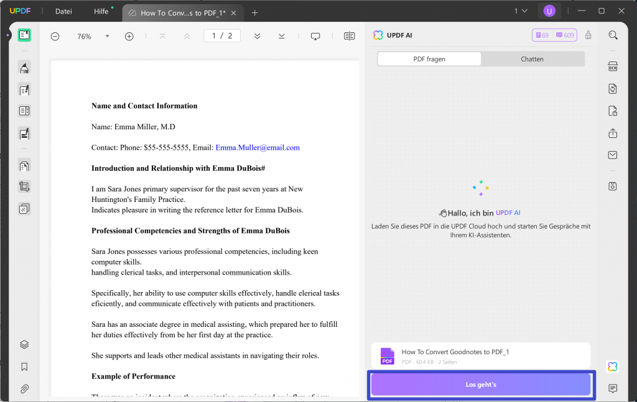Open the Share file icon
637x402 pixels.
(613, 133)
